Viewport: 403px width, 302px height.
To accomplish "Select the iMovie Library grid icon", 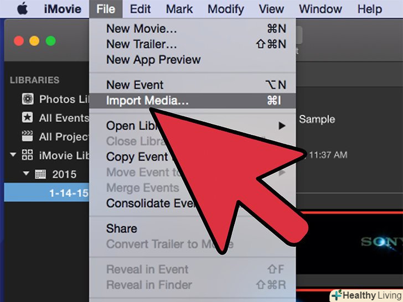I will [x=27, y=155].
